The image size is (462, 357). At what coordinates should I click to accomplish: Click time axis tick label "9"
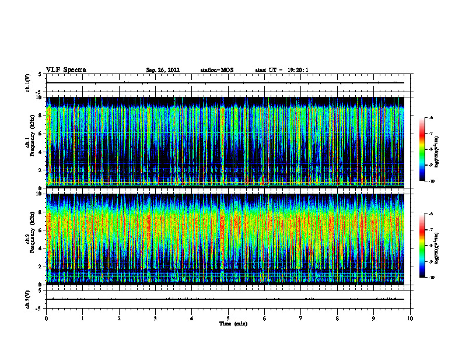[x=373, y=318]
